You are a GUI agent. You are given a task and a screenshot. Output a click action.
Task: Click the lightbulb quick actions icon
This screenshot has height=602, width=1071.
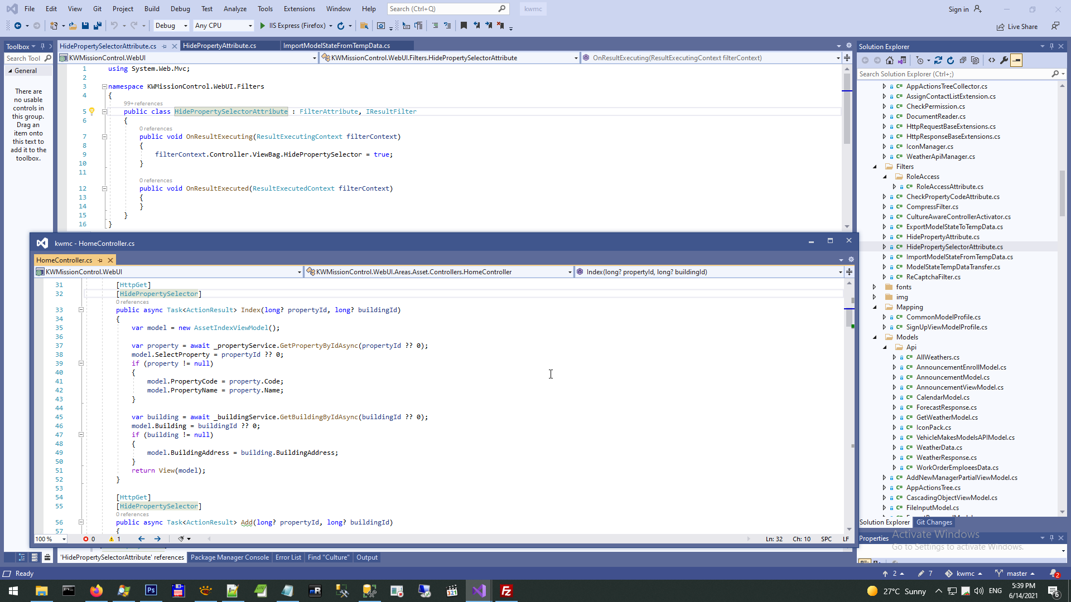92,111
